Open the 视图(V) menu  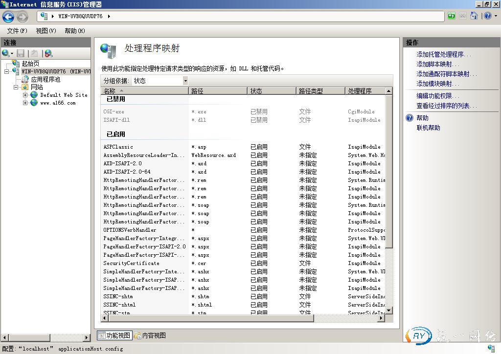pos(46,31)
